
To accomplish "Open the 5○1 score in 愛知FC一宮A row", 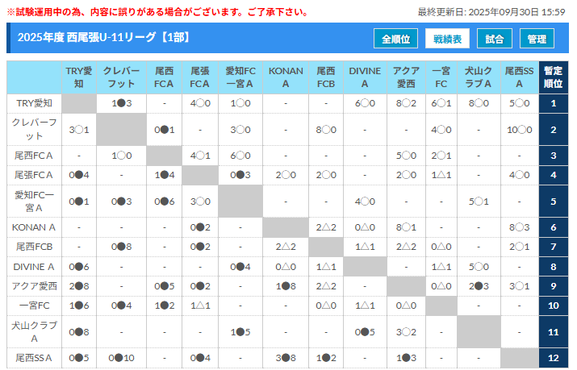I will pyautogui.click(x=480, y=201).
